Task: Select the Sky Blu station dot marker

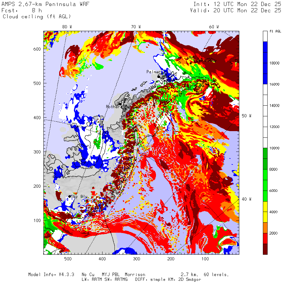Action: [x=69, y=196]
